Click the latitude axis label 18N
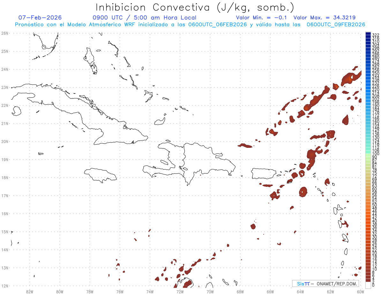This screenshot has height=296, width=383. click(x=4, y=178)
